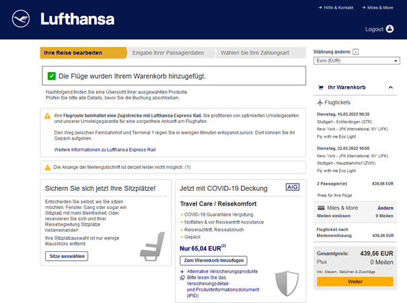Click the COVID-19 Quarantäne Vergütung bullet

click(219, 214)
